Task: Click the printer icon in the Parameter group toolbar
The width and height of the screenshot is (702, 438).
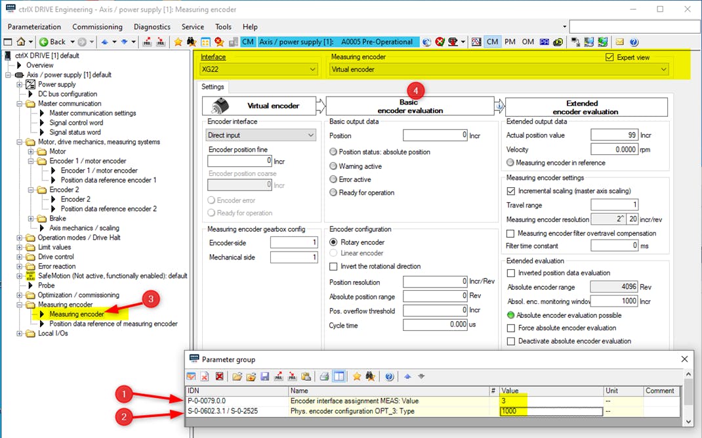Action: click(x=323, y=376)
